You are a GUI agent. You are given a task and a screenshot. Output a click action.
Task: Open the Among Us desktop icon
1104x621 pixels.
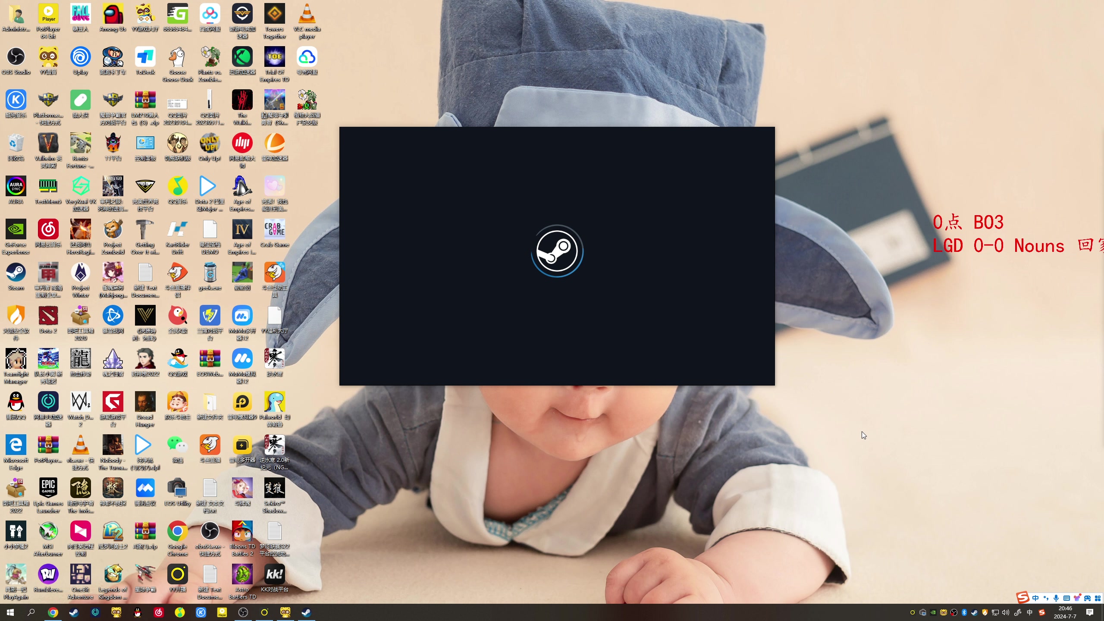(113, 14)
